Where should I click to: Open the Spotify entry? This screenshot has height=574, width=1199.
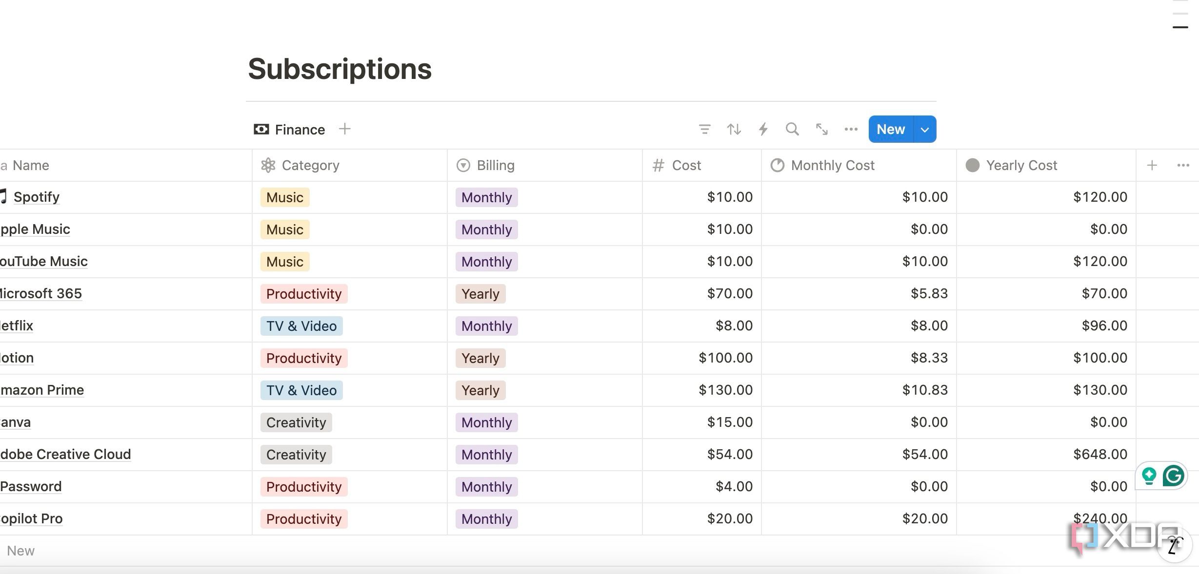(37, 197)
